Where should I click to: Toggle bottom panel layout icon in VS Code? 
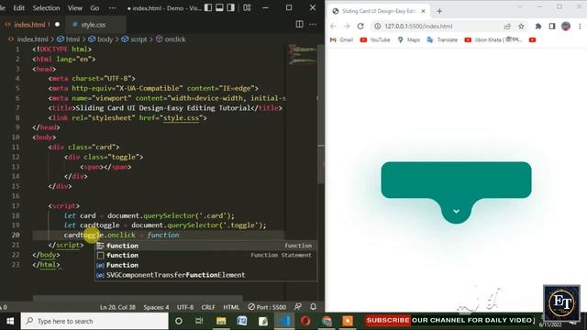pyautogui.click(x=220, y=7)
